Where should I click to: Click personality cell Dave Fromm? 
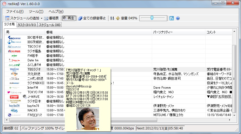[x=162, y=88]
